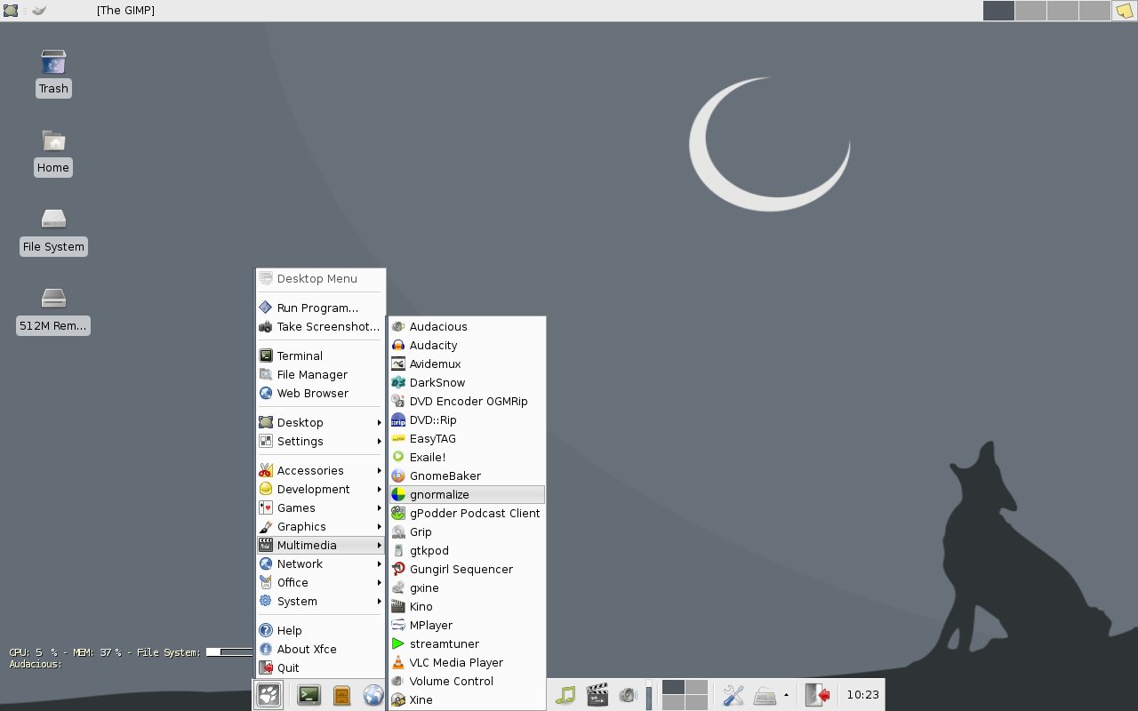Launch DVD::Rip from the submenu
Image resolution: width=1138 pixels, height=711 pixels.
pos(467,419)
